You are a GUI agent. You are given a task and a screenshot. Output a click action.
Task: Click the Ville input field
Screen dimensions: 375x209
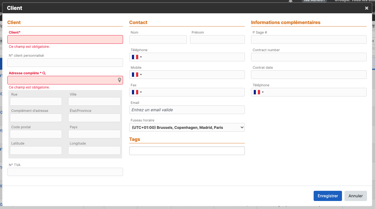(94, 101)
